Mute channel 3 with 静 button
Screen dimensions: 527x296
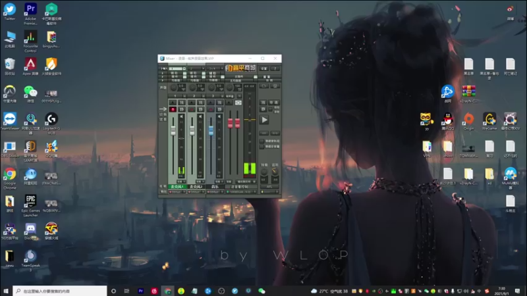click(220, 109)
